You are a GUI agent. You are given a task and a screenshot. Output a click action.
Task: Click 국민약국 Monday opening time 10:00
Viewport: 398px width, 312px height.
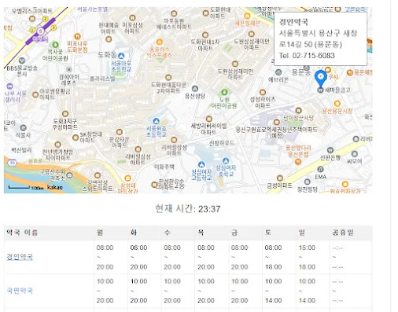click(x=105, y=281)
